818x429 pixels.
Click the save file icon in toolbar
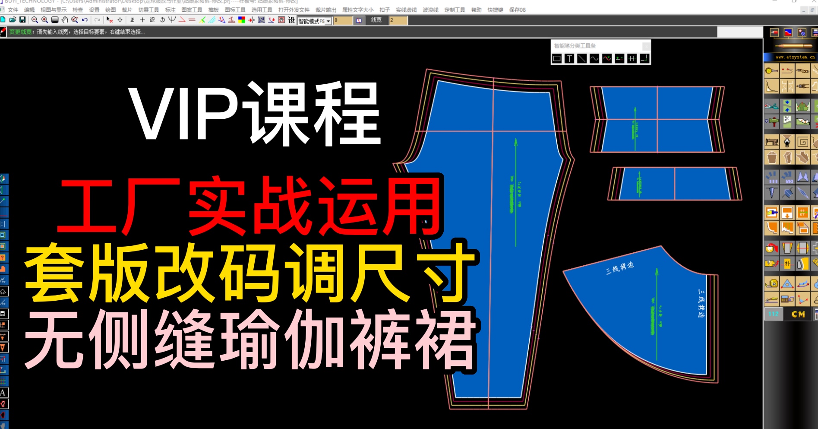[x=22, y=20]
